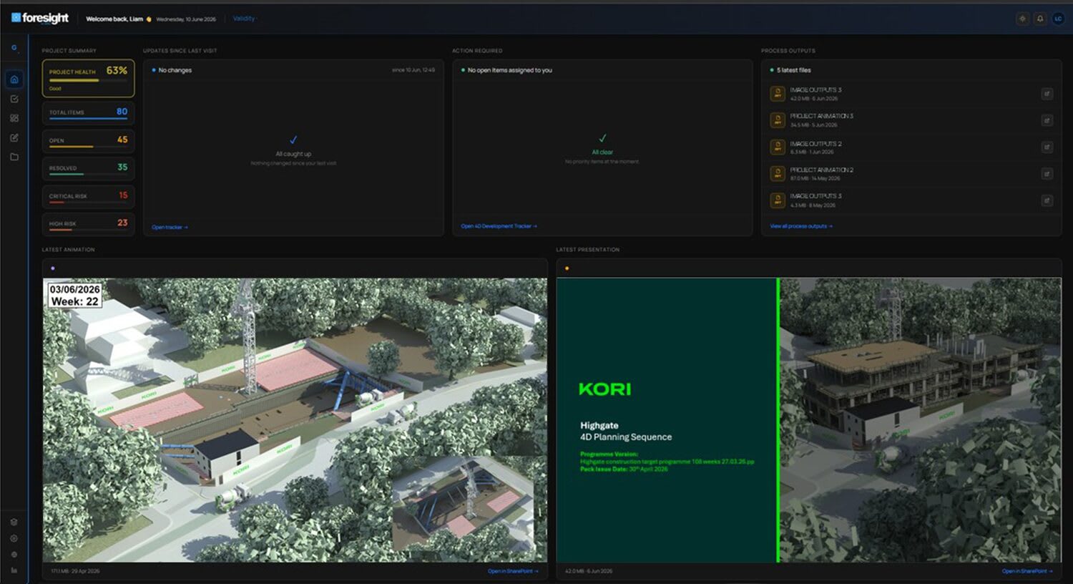Select the Critical Risk 15 card
This screenshot has width=1073, height=584.
click(88, 196)
